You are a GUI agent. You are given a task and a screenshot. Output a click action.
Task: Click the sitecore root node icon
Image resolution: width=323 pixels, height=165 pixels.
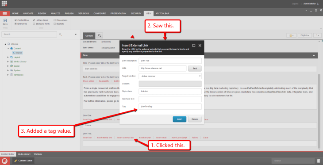[x=9, y=44]
